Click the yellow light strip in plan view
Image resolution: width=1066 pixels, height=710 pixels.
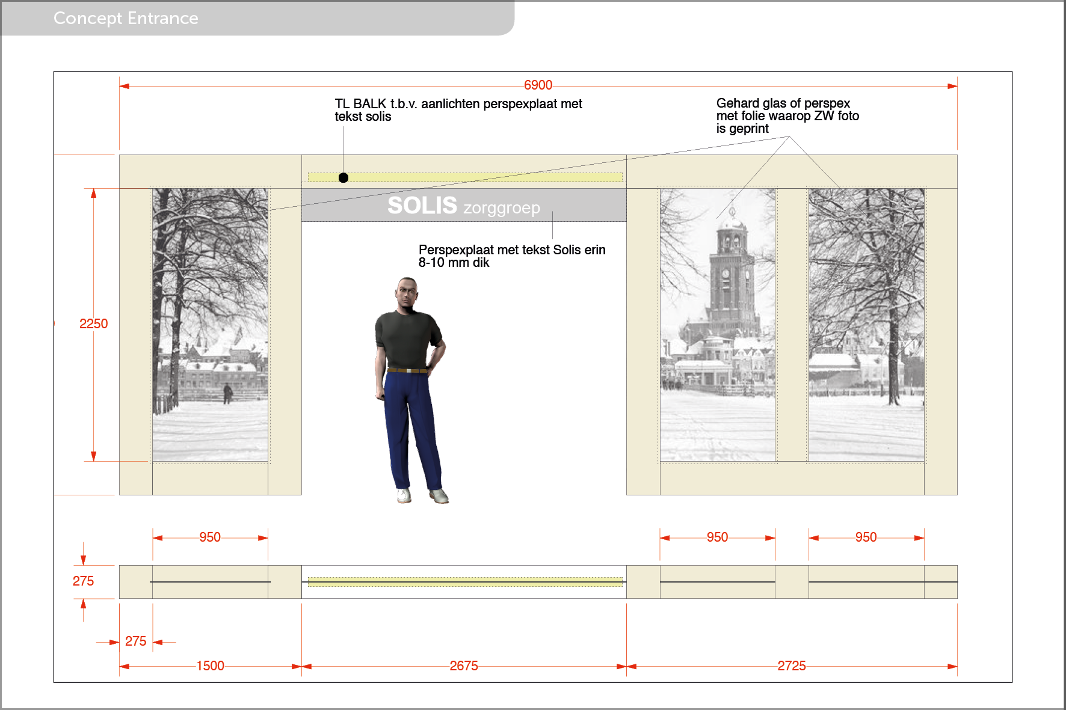coord(465,582)
